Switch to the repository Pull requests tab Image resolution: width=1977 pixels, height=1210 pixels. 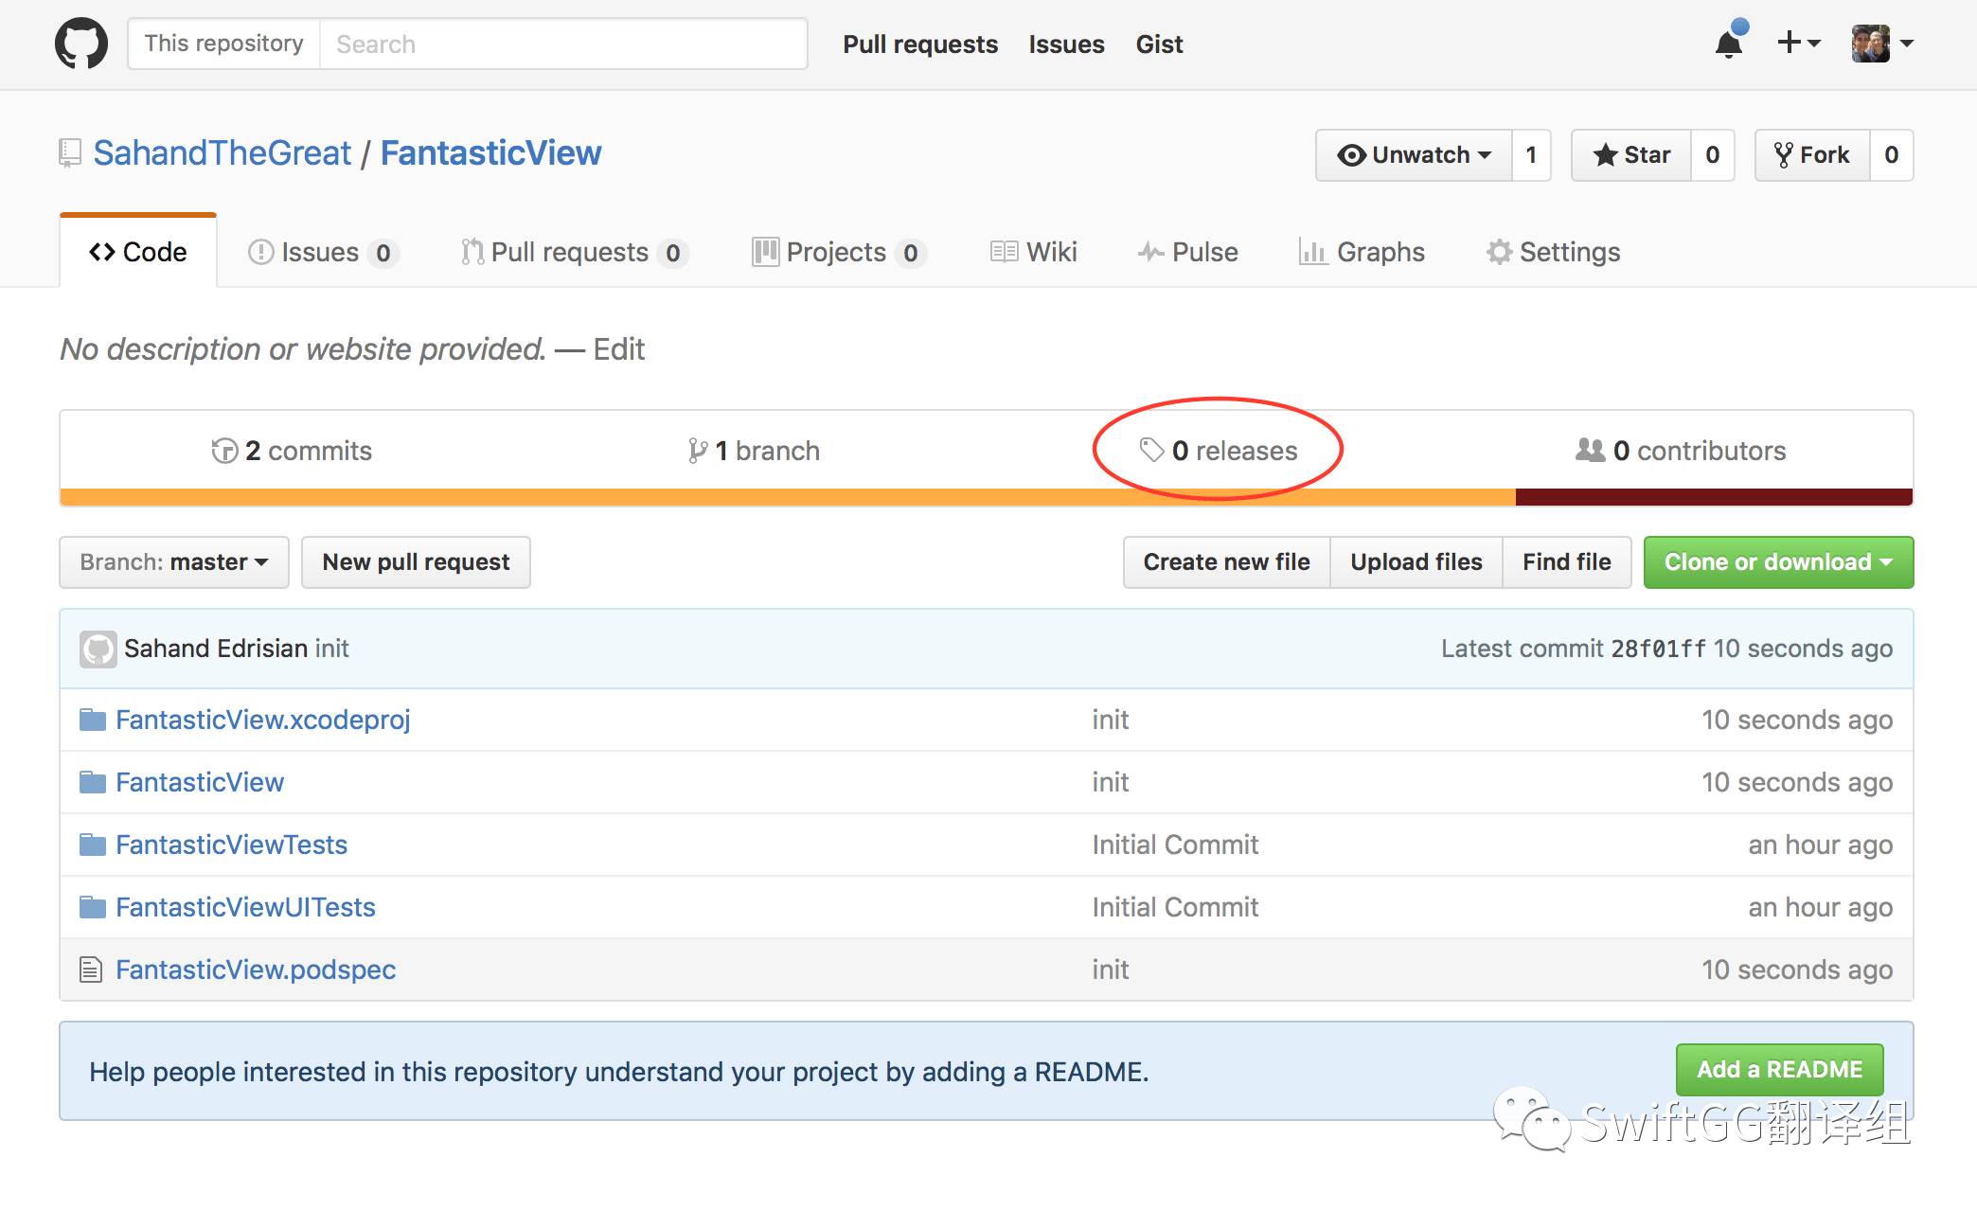575,252
